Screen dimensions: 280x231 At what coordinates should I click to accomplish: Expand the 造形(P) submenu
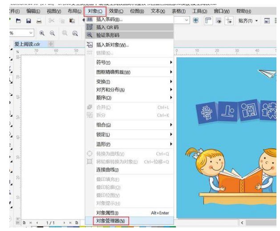click(x=130, y=144)
